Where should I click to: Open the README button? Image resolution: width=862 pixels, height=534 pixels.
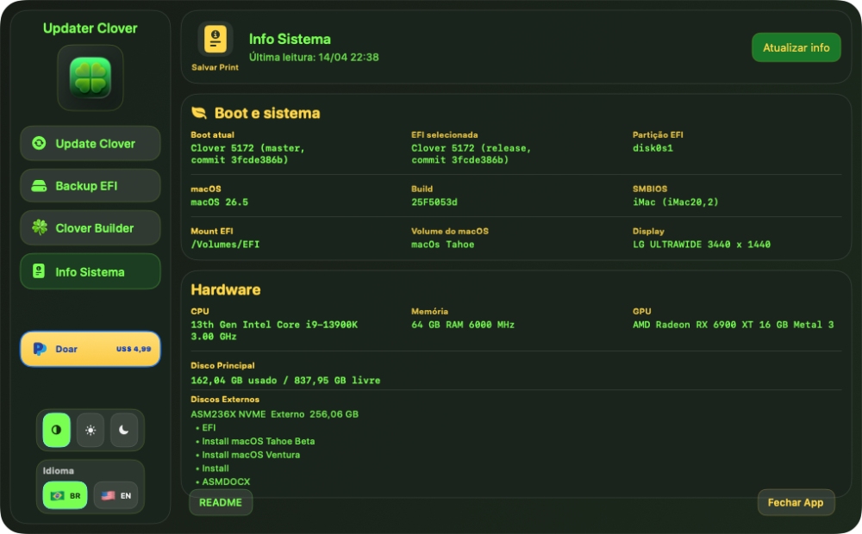click(x=221, y=502)
